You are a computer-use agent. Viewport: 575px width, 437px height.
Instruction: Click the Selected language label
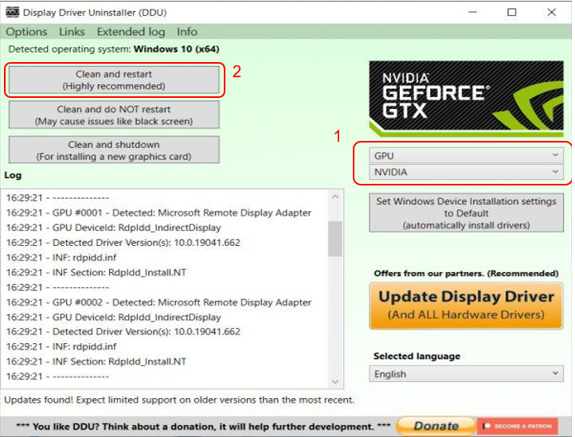click(417, 356)
